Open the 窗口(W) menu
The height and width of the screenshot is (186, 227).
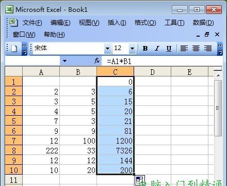(x=24, y=35)
